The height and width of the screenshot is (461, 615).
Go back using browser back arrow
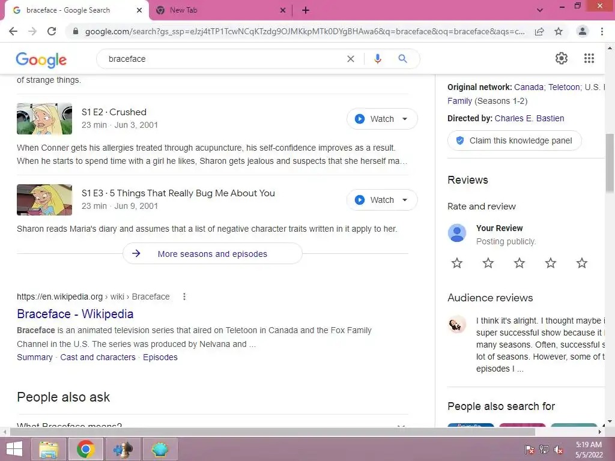pyautogui.click(x=13, y=31)
